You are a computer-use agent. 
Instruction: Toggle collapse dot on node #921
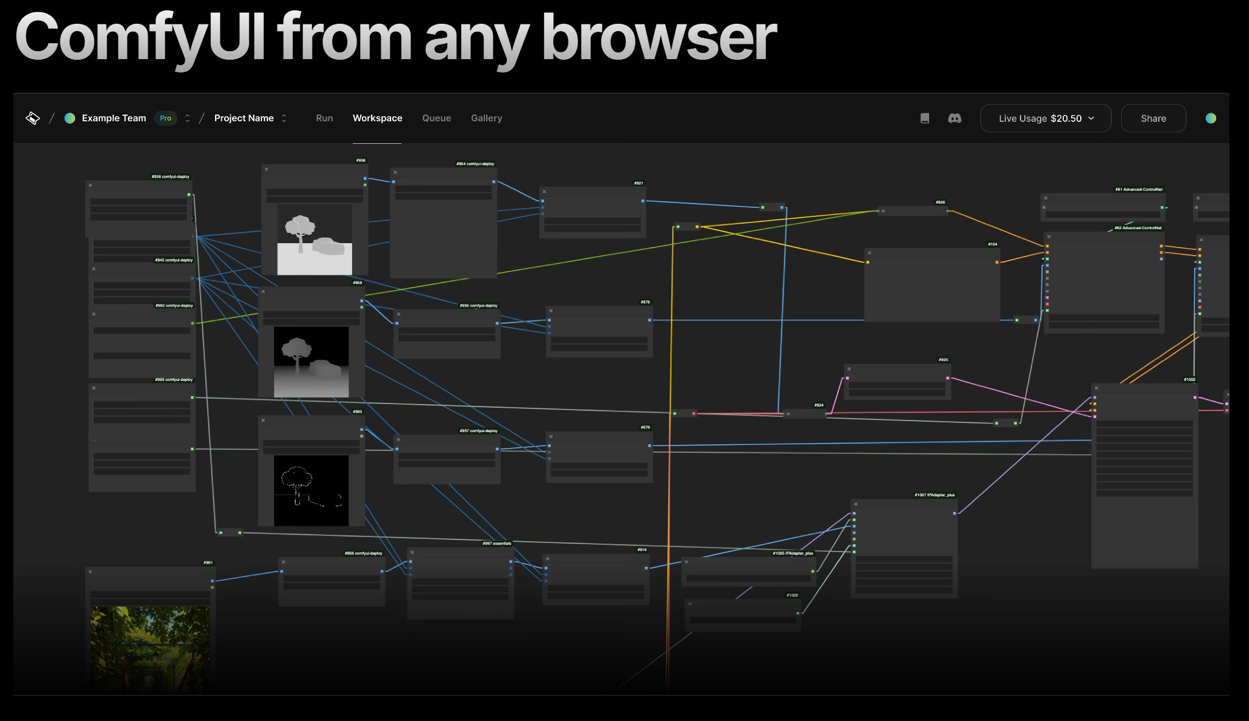click(x=544, y=191)
